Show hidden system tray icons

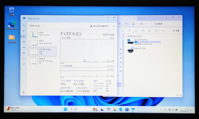[x=161, y=110]
